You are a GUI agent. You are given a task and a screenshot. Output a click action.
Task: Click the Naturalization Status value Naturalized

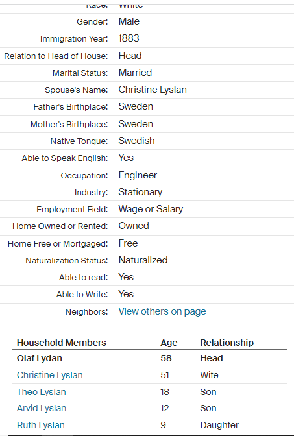point(143,260)
